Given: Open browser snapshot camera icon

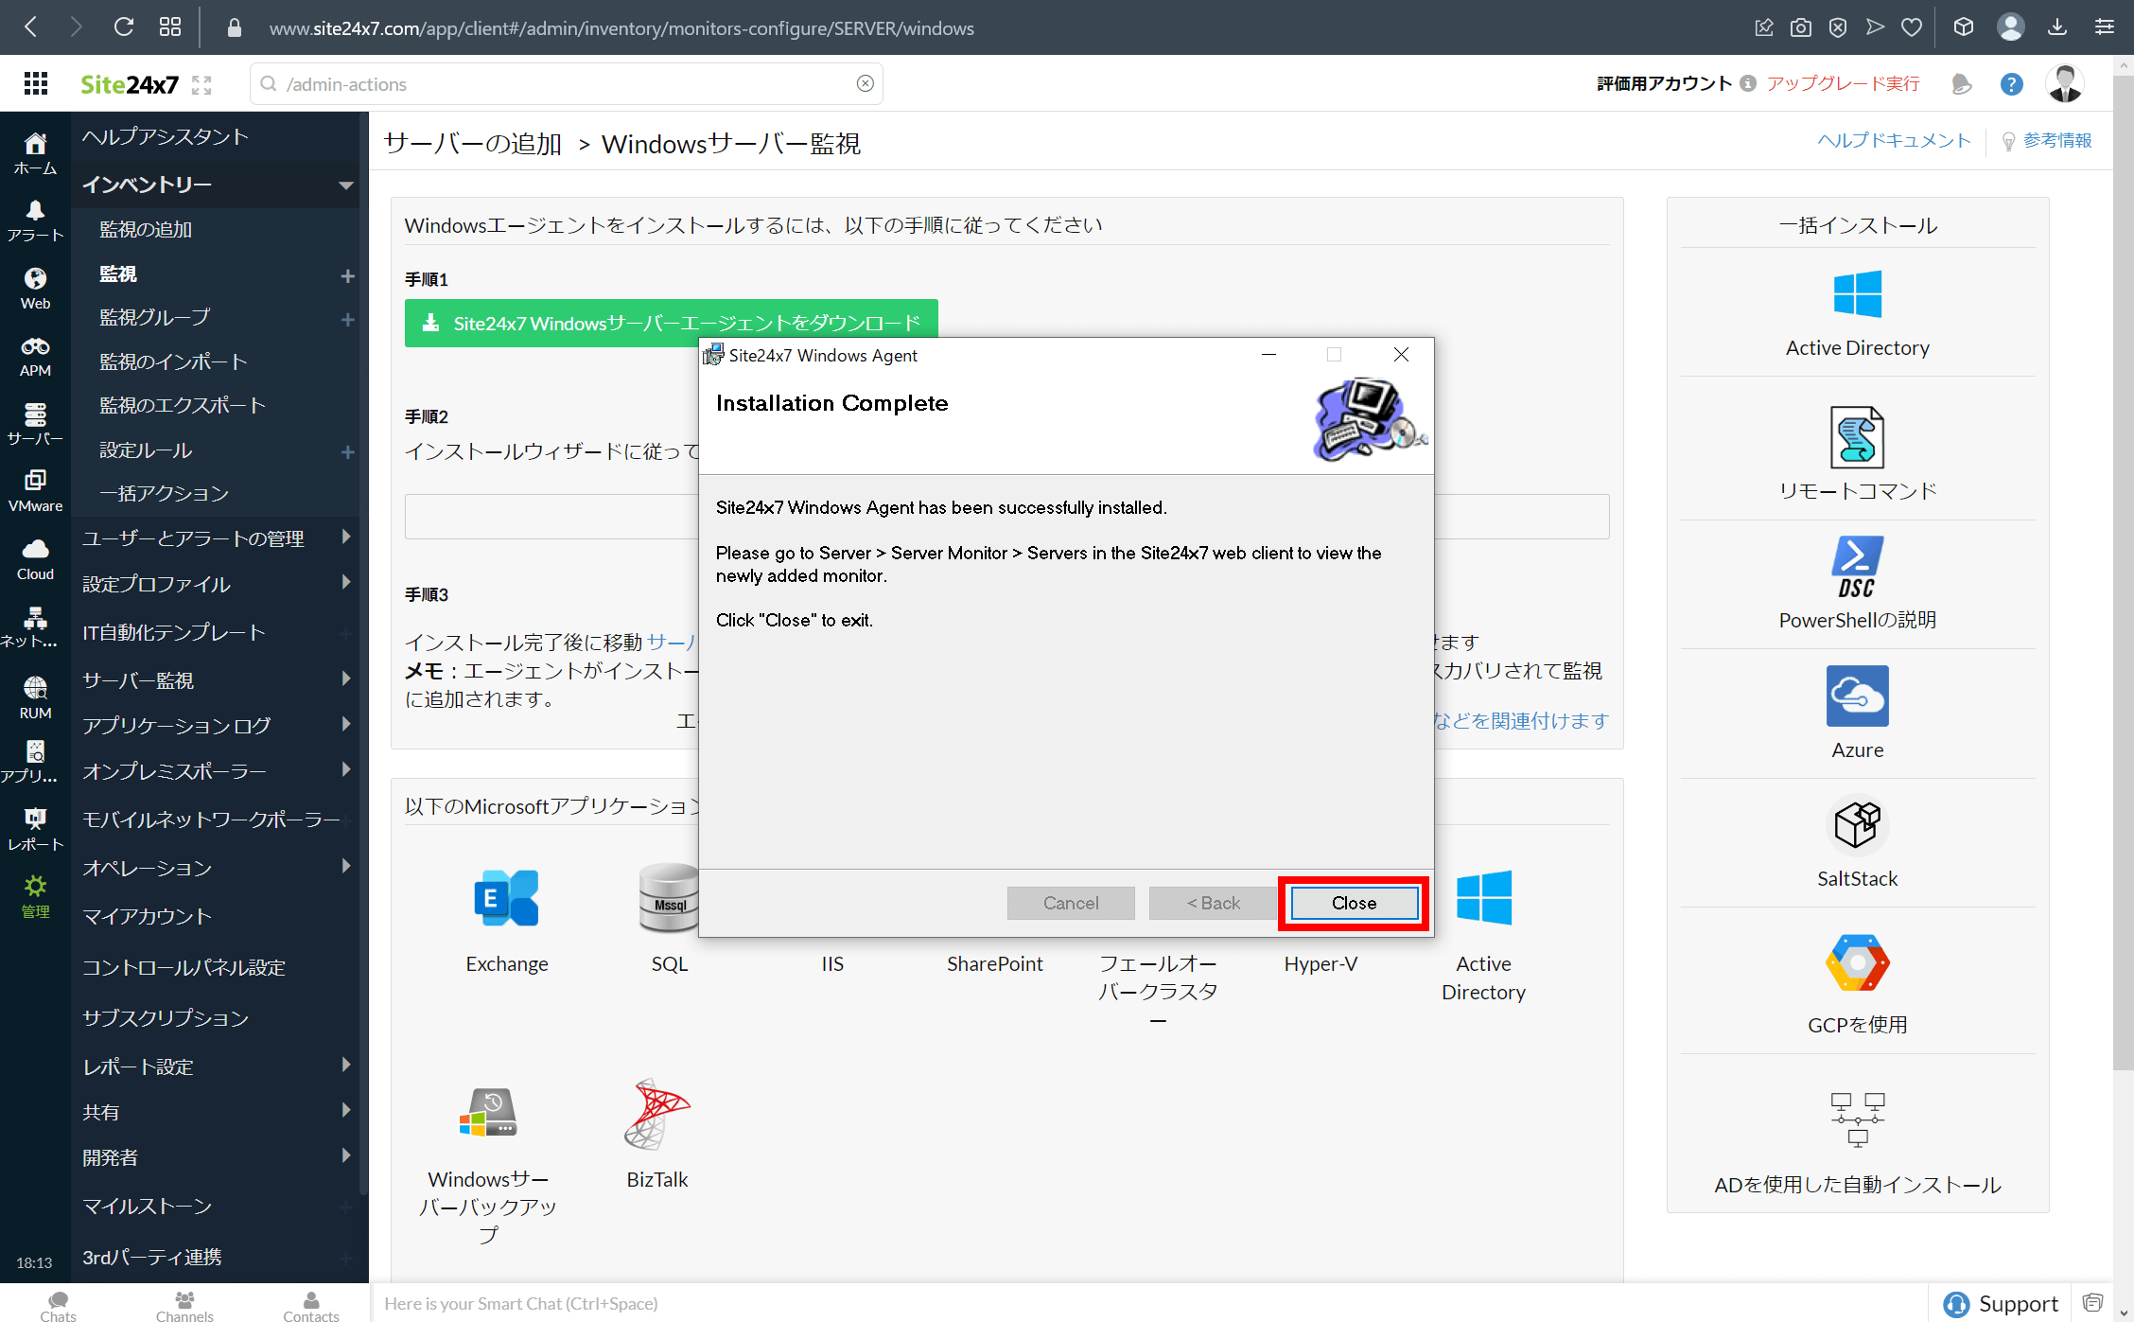Looking at the screenshot, I should [1800, 27].
